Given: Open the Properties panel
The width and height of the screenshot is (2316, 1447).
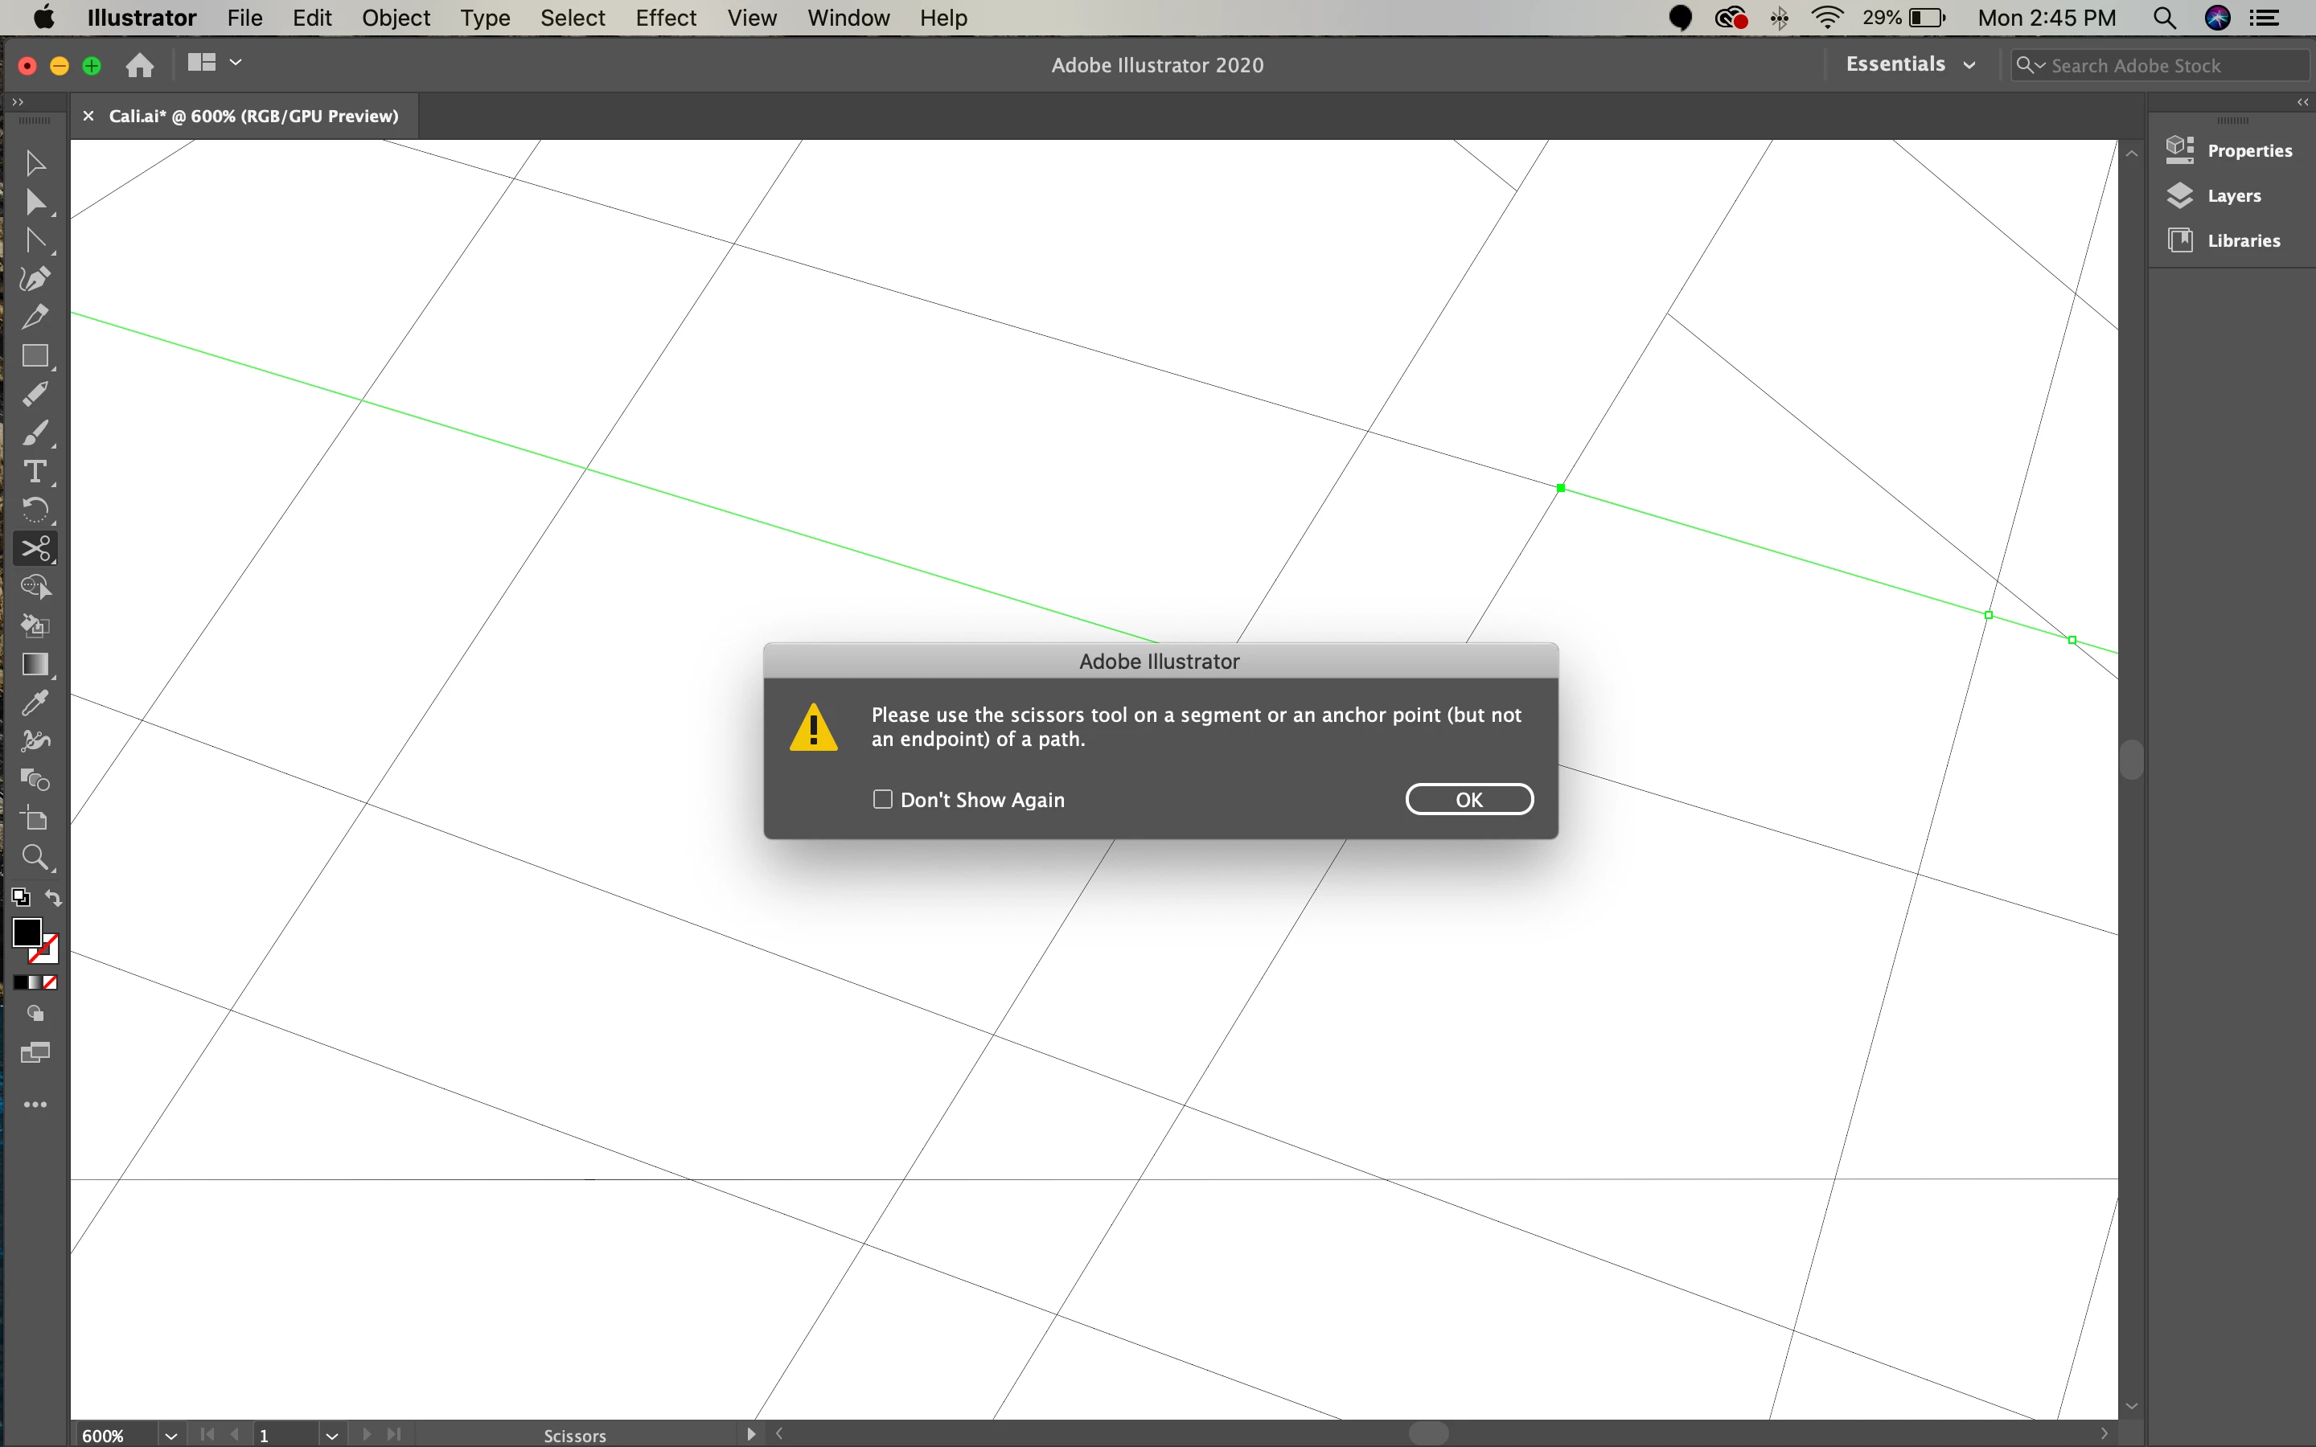Looking at the screenshot, I should point(2248,150).
